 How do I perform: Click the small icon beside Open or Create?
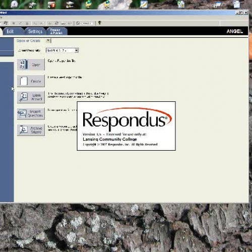[x=48, y=40]
